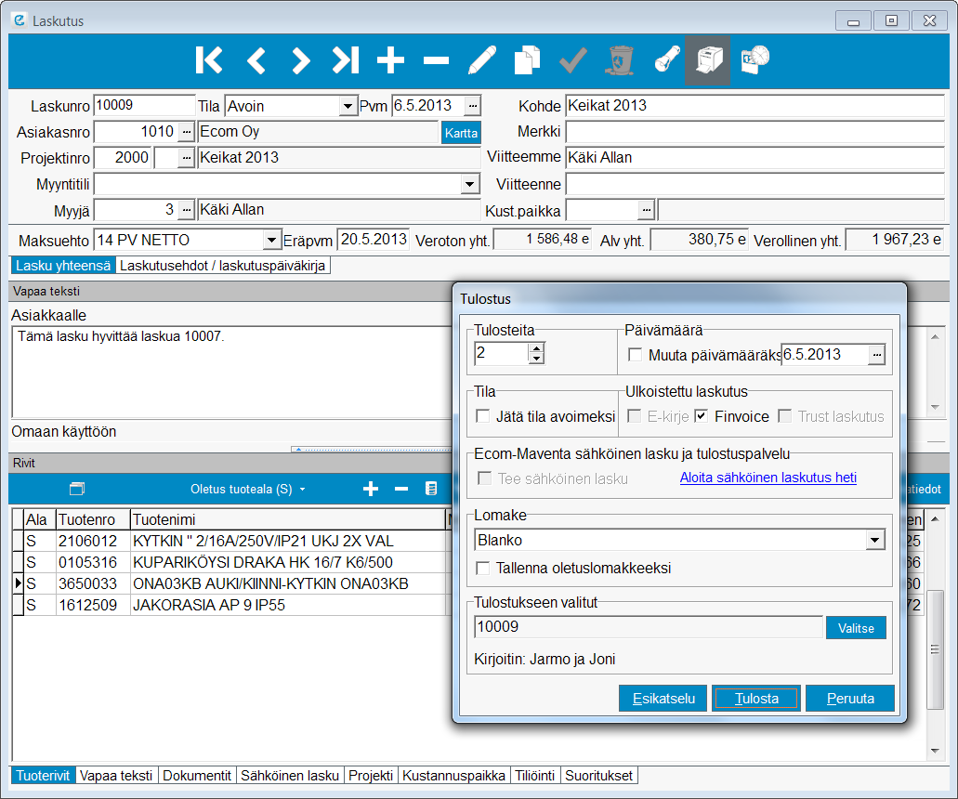Open date picker in Päivämäärä group
Screen dimensions: 958x799
click(x=877, y=355)
